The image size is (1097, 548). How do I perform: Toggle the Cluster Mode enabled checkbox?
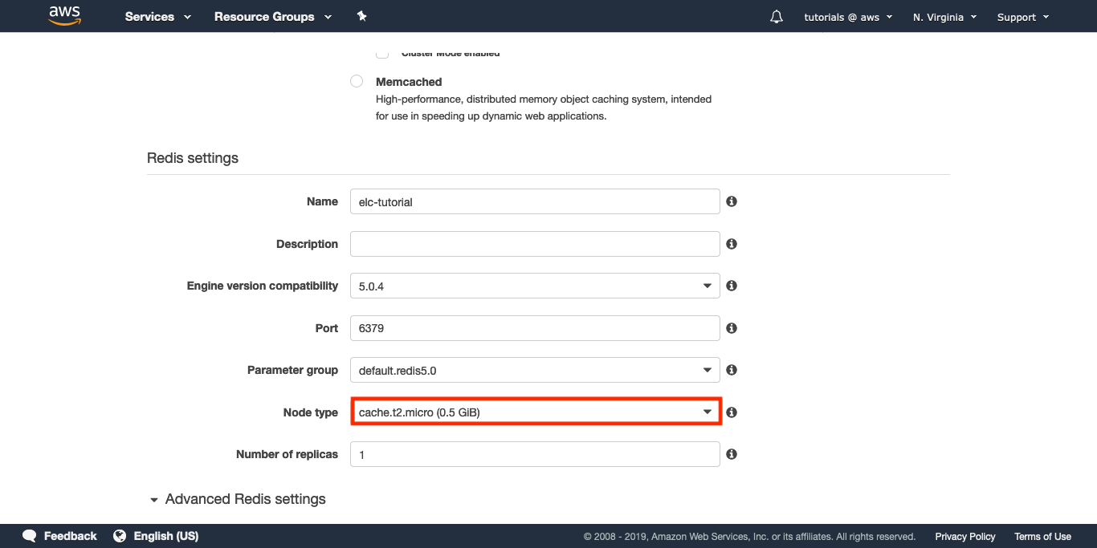[x=382, y=54]
